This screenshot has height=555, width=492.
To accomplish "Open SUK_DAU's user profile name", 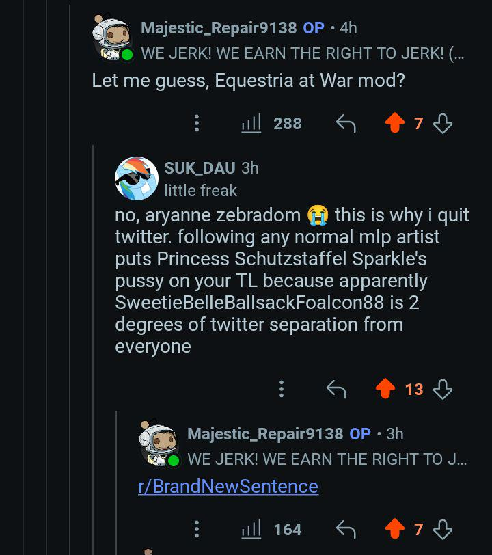I will (200, 168).
